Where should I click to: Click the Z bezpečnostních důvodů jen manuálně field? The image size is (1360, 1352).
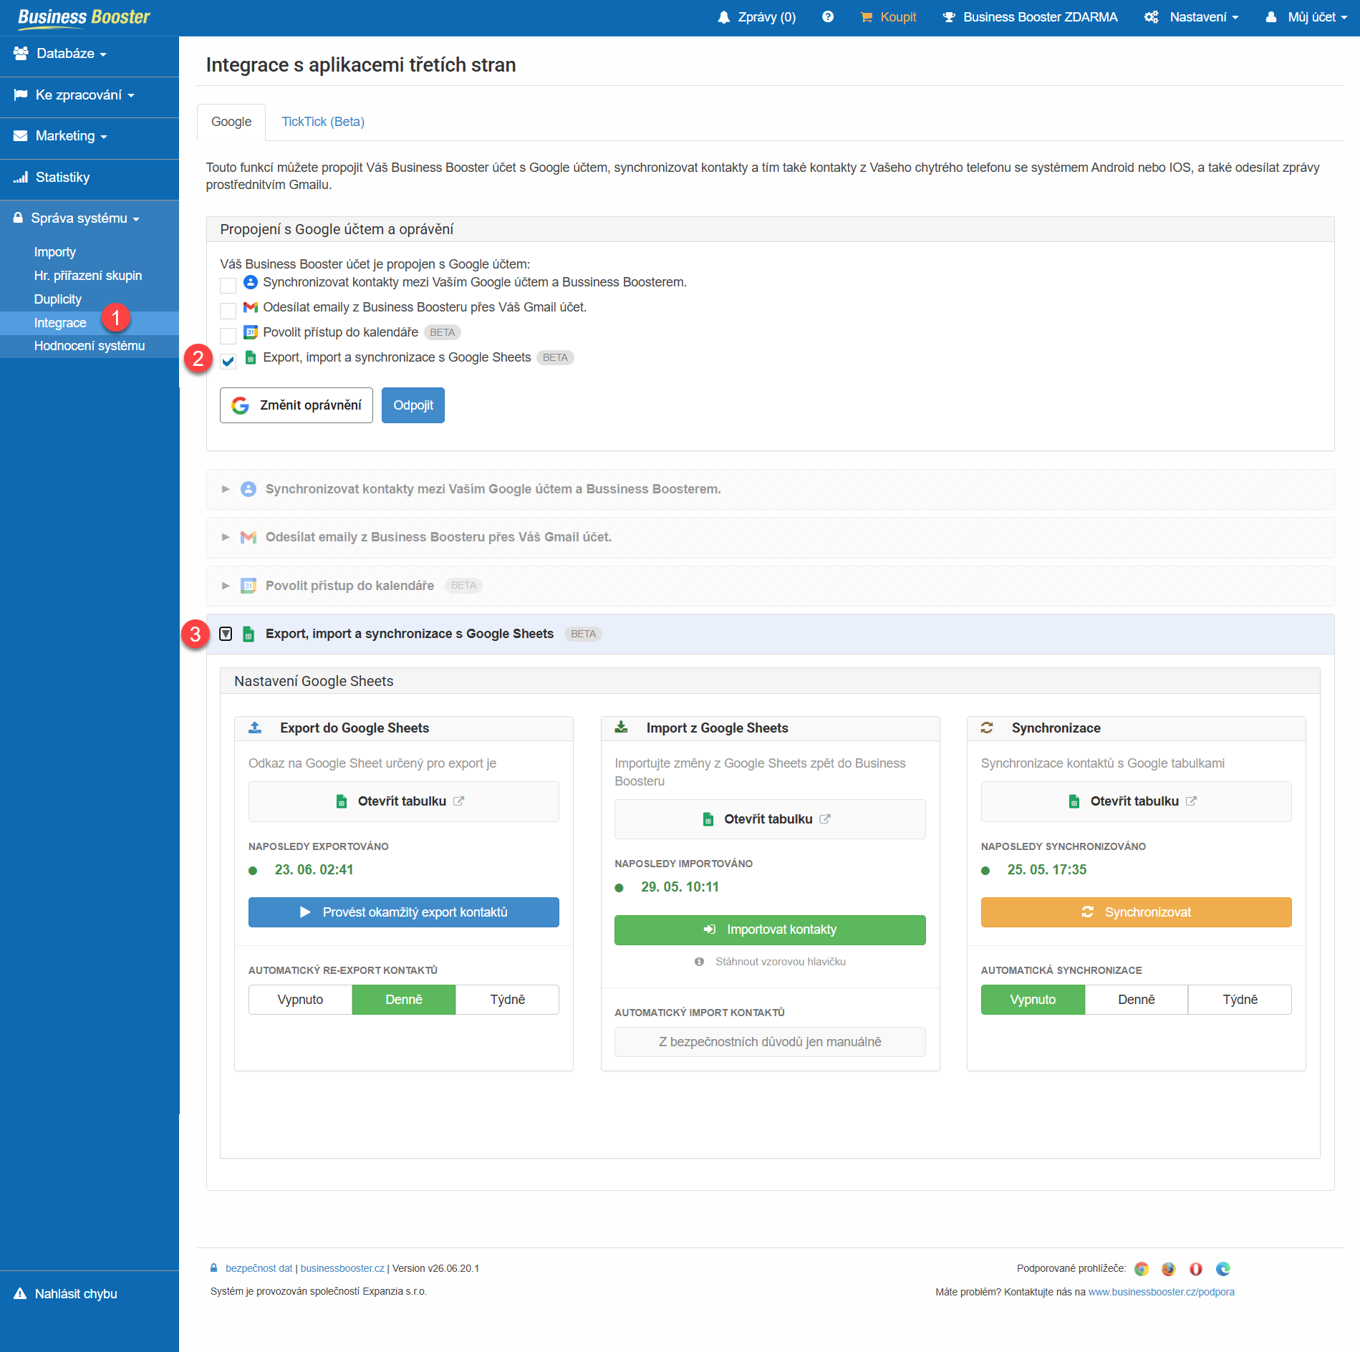coord(770,1042)
